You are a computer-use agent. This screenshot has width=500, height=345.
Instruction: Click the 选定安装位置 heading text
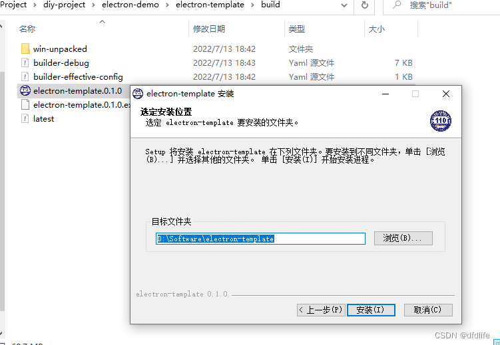[x=166, y=112]
